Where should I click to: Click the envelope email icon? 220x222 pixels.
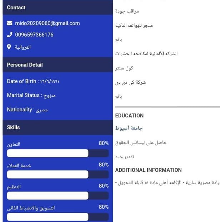click(10, 23)
